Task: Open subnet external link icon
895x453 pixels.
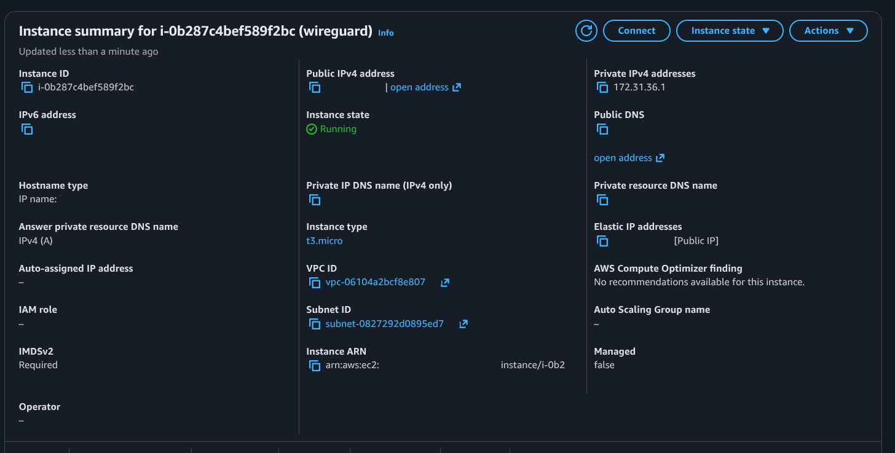Action: 463,324
